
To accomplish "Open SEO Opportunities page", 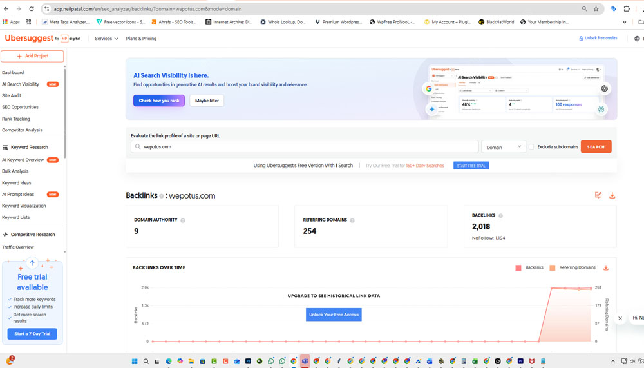I will (20, 107).
